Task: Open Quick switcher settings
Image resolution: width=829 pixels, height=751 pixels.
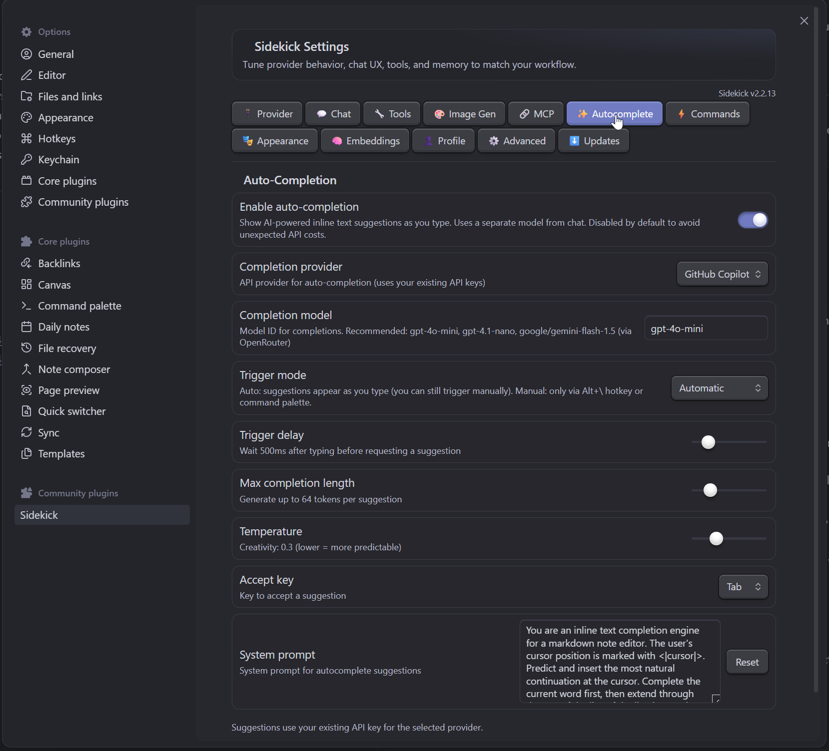Action: (71, 411)
